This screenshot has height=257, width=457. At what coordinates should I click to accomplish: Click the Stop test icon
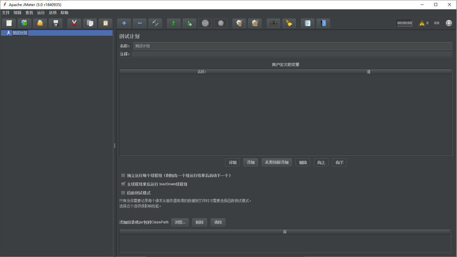(x=205, y=23)
